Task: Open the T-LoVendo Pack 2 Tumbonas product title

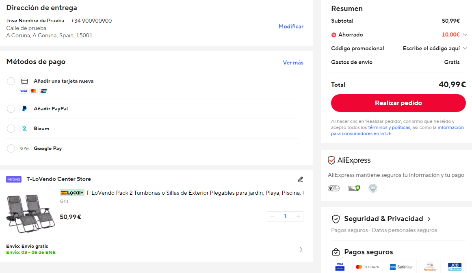Action: click(195, 193)
